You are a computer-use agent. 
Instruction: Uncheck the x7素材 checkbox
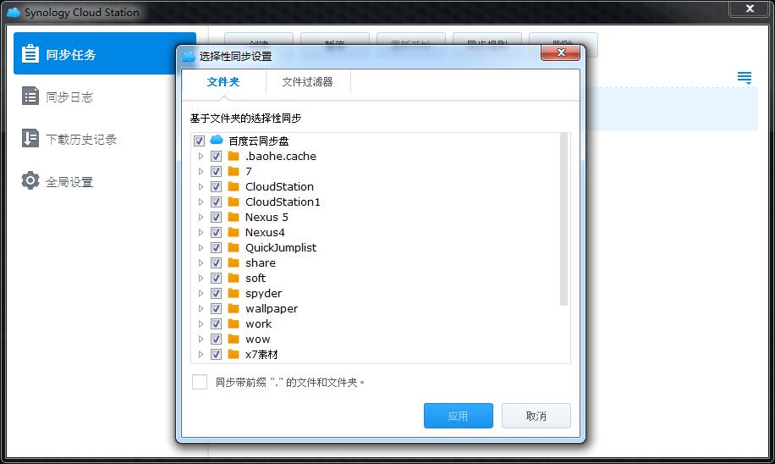point(216,354)
